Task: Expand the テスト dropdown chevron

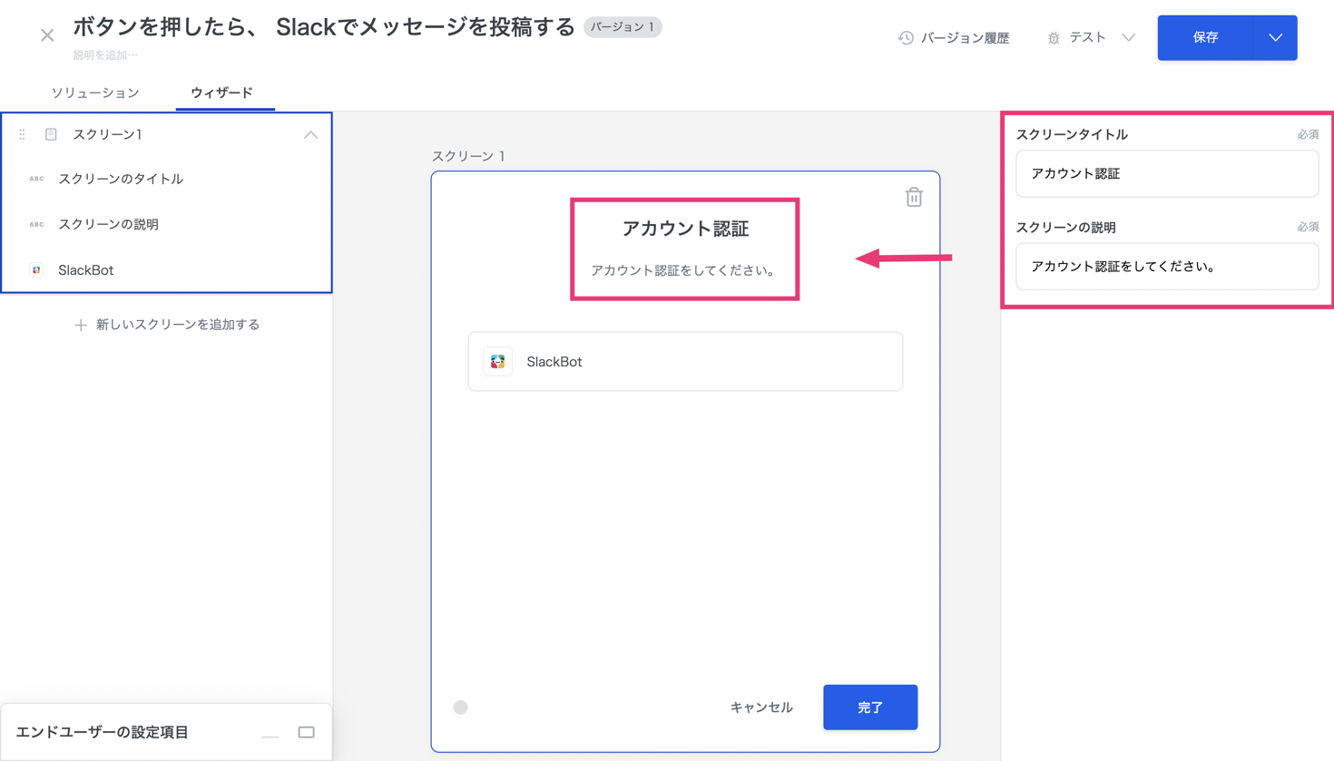Action: click(1128, 38)
